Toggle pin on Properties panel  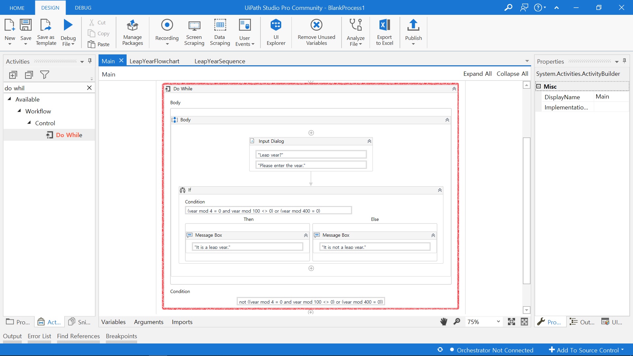click(x=624, y=61)
